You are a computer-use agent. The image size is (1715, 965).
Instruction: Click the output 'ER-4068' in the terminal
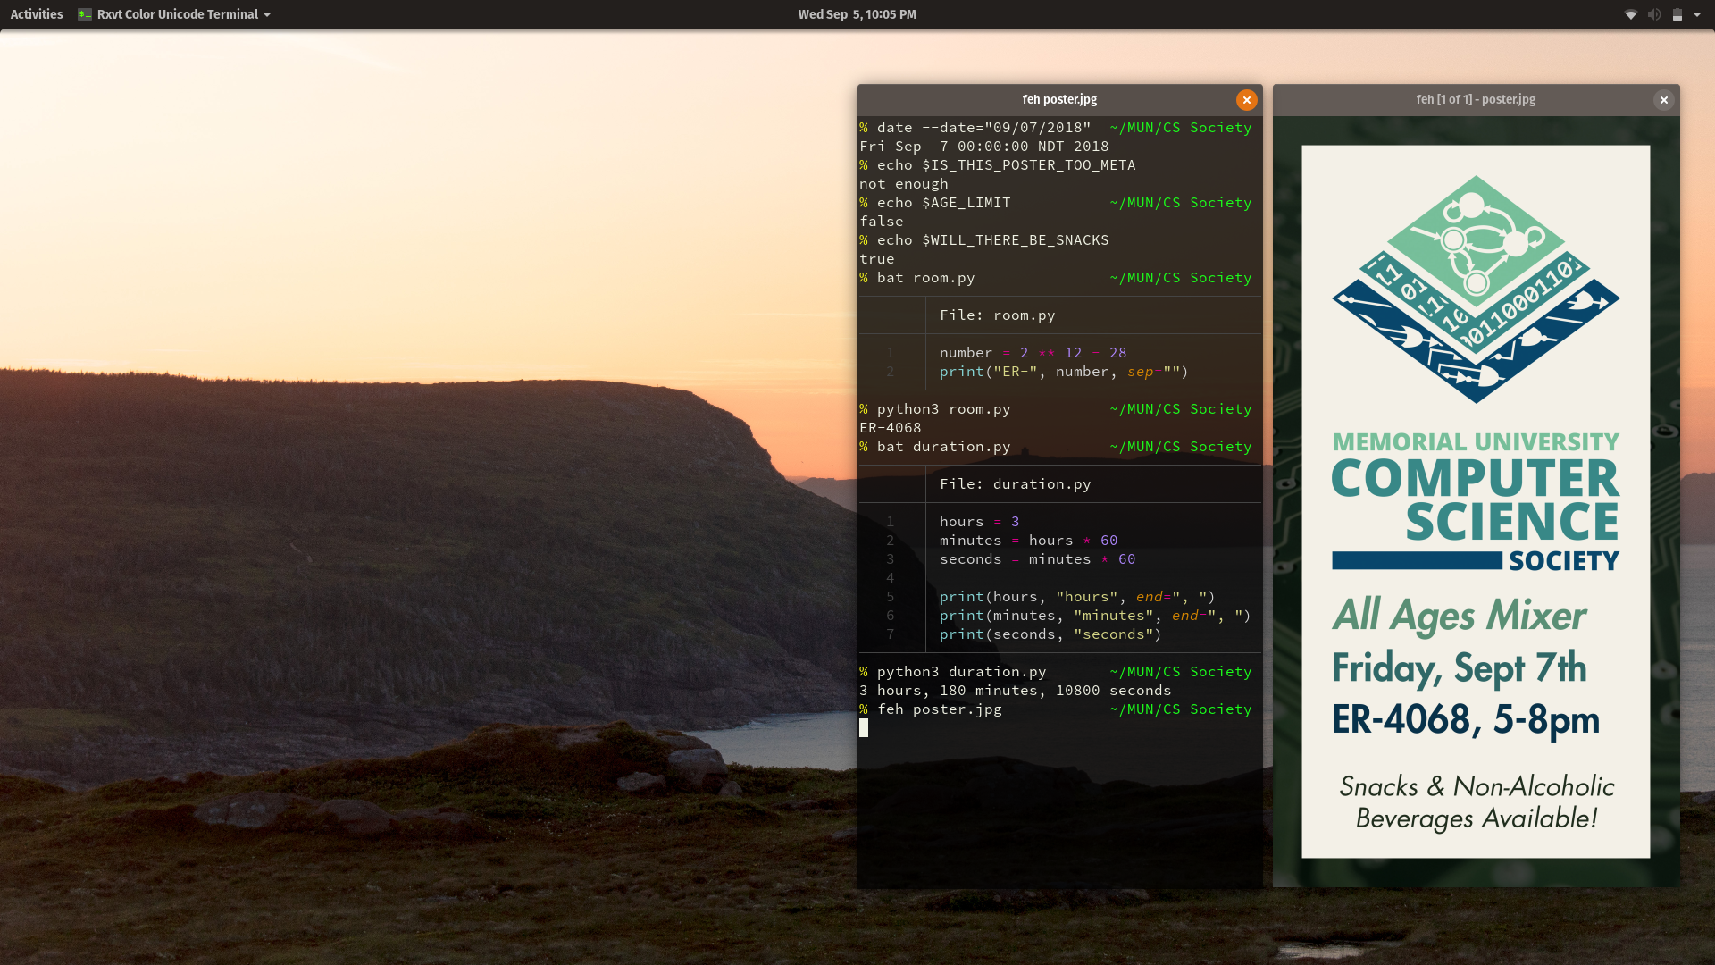[891, 428]
